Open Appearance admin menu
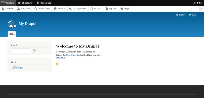Viewport: 204px width, 98px height. (x=42, y=9)
